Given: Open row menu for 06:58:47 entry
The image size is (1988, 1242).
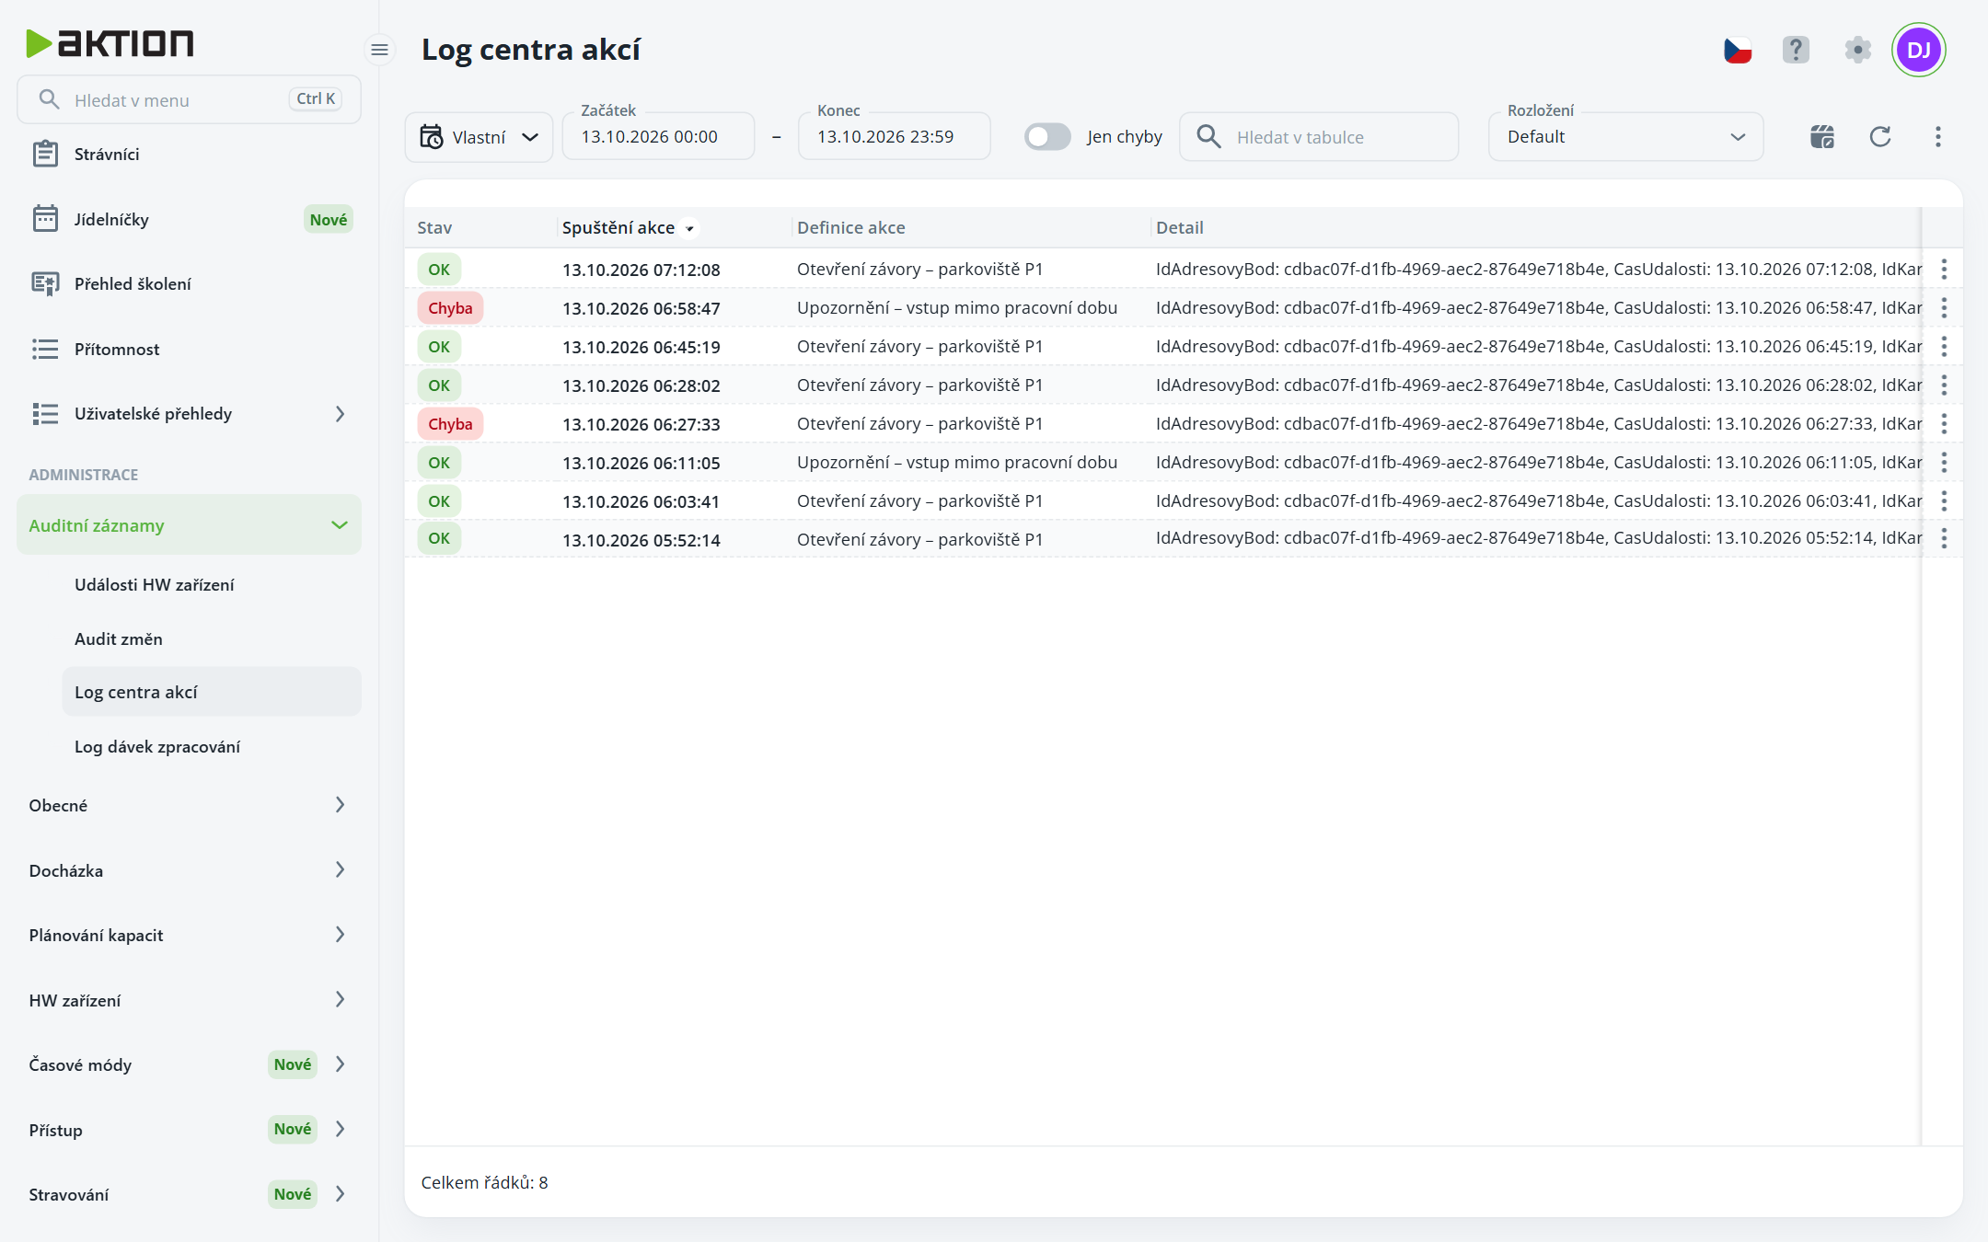Looking at the screenshot, I should tap(1944, 308).
